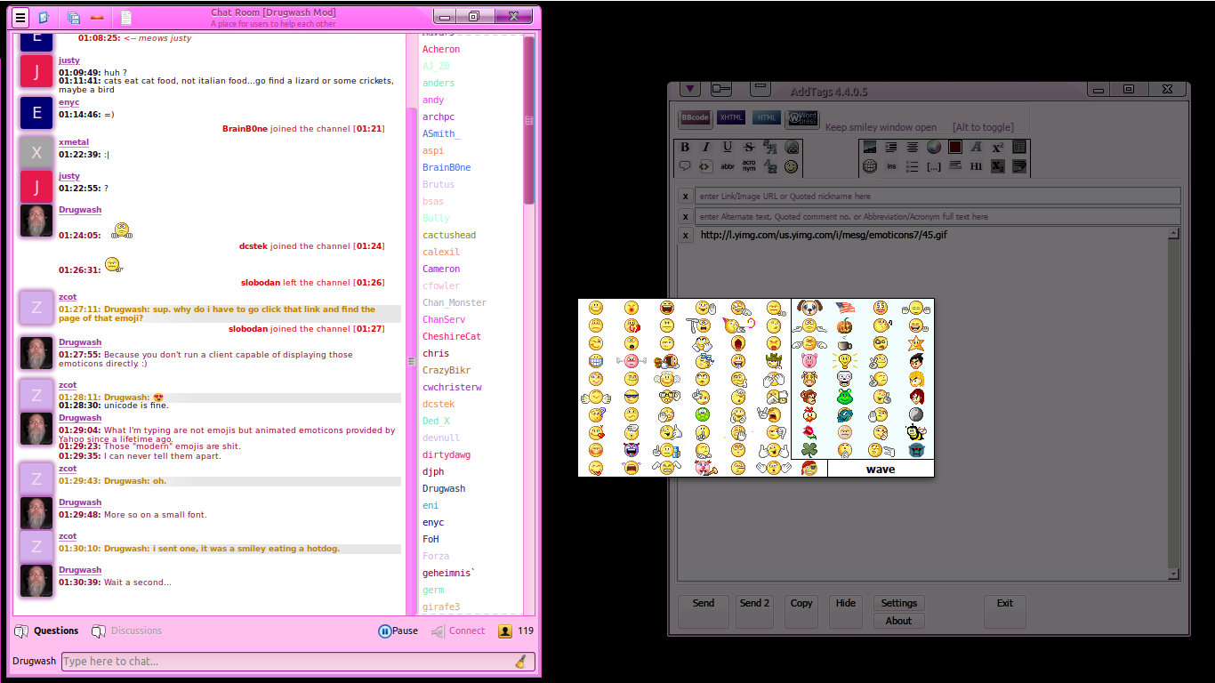Click the user count icon beside 119
Viewport: 1215px width, 683px height.
pyautogui.click(x=504, y=631)
